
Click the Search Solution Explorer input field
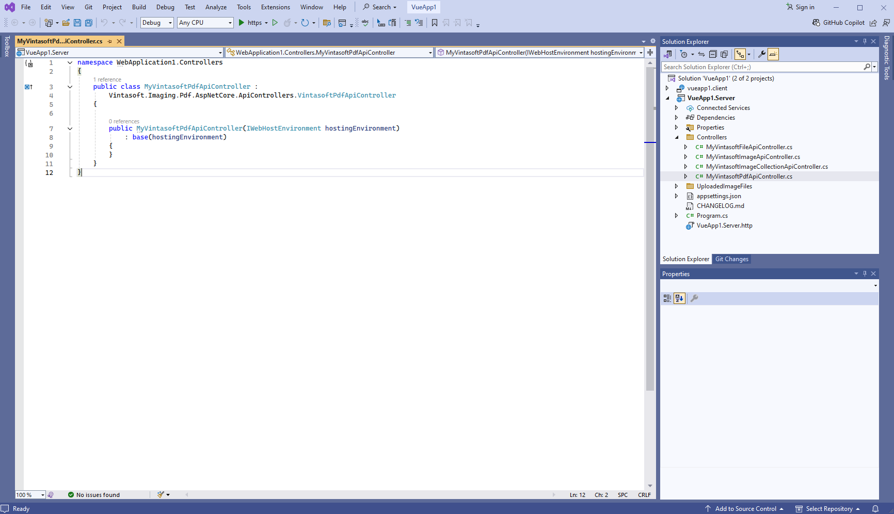(x=762, y=67)
